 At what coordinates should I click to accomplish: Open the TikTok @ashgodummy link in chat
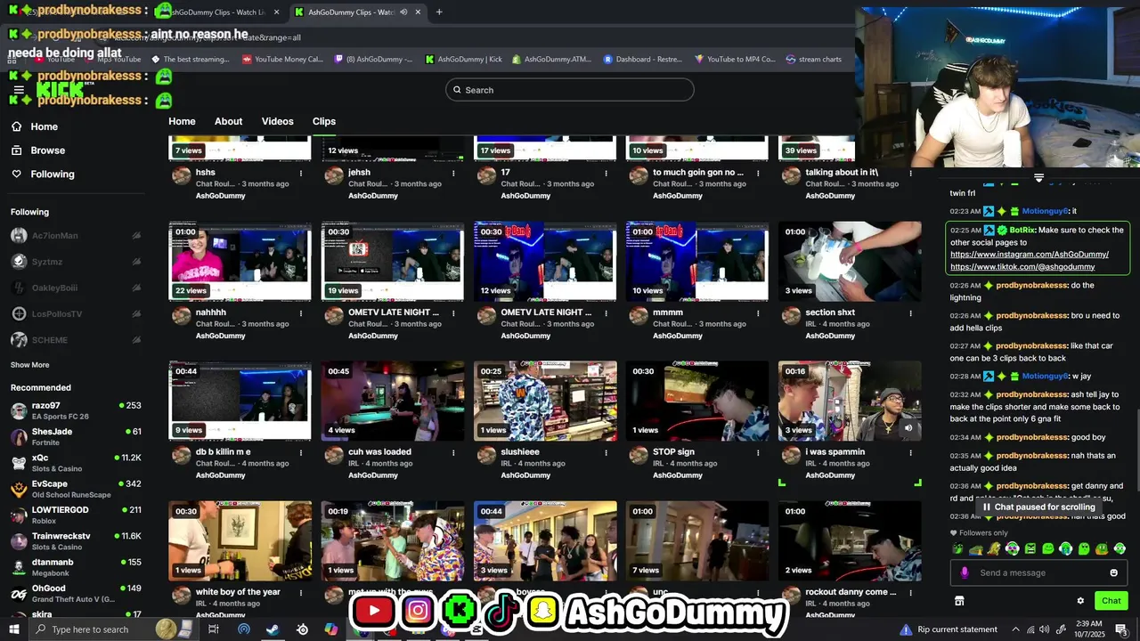pyautogui.click(x=1022, y=267)
